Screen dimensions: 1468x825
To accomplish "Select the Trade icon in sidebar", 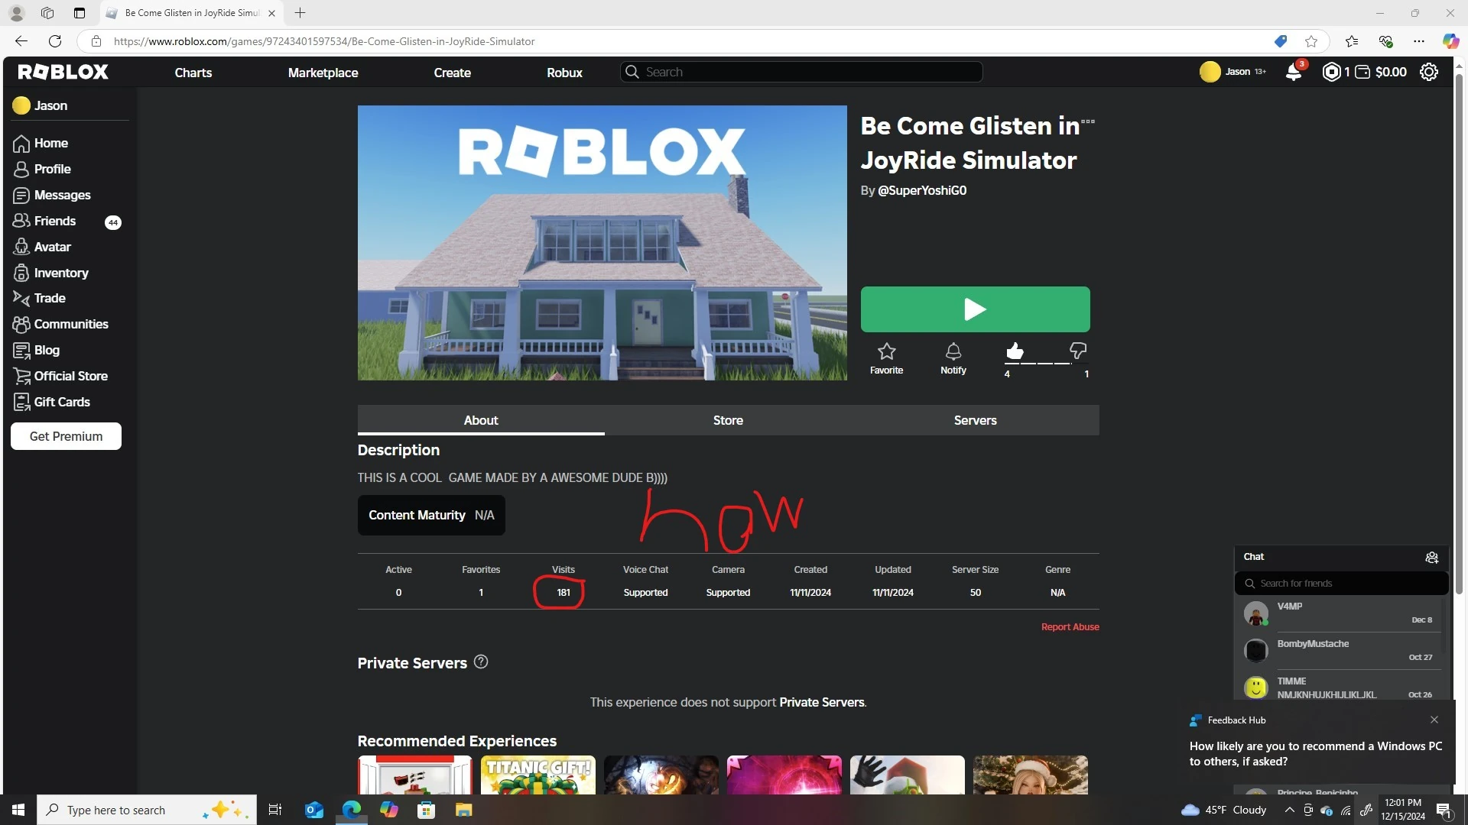I will (22, 298).
